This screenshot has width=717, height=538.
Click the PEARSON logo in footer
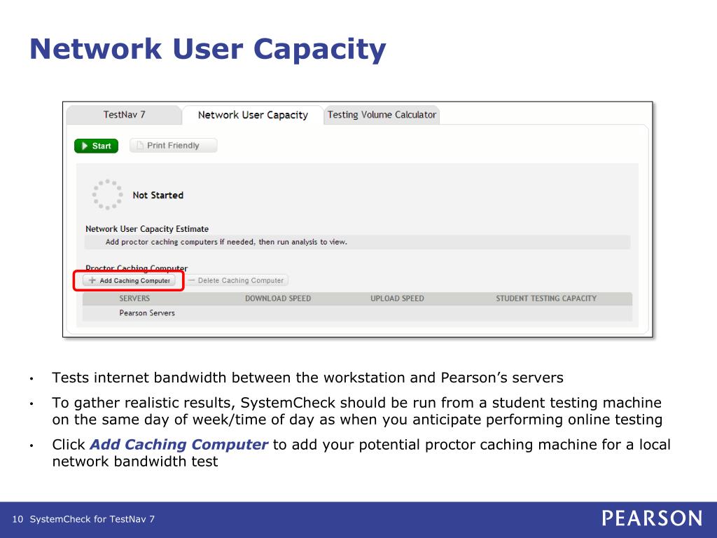click(652, 518)
